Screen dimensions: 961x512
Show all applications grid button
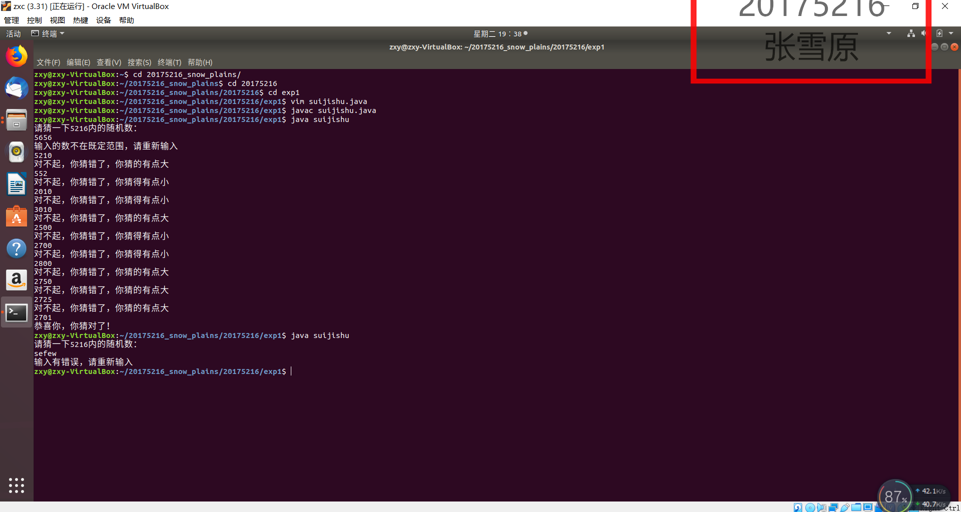[17, 485]
